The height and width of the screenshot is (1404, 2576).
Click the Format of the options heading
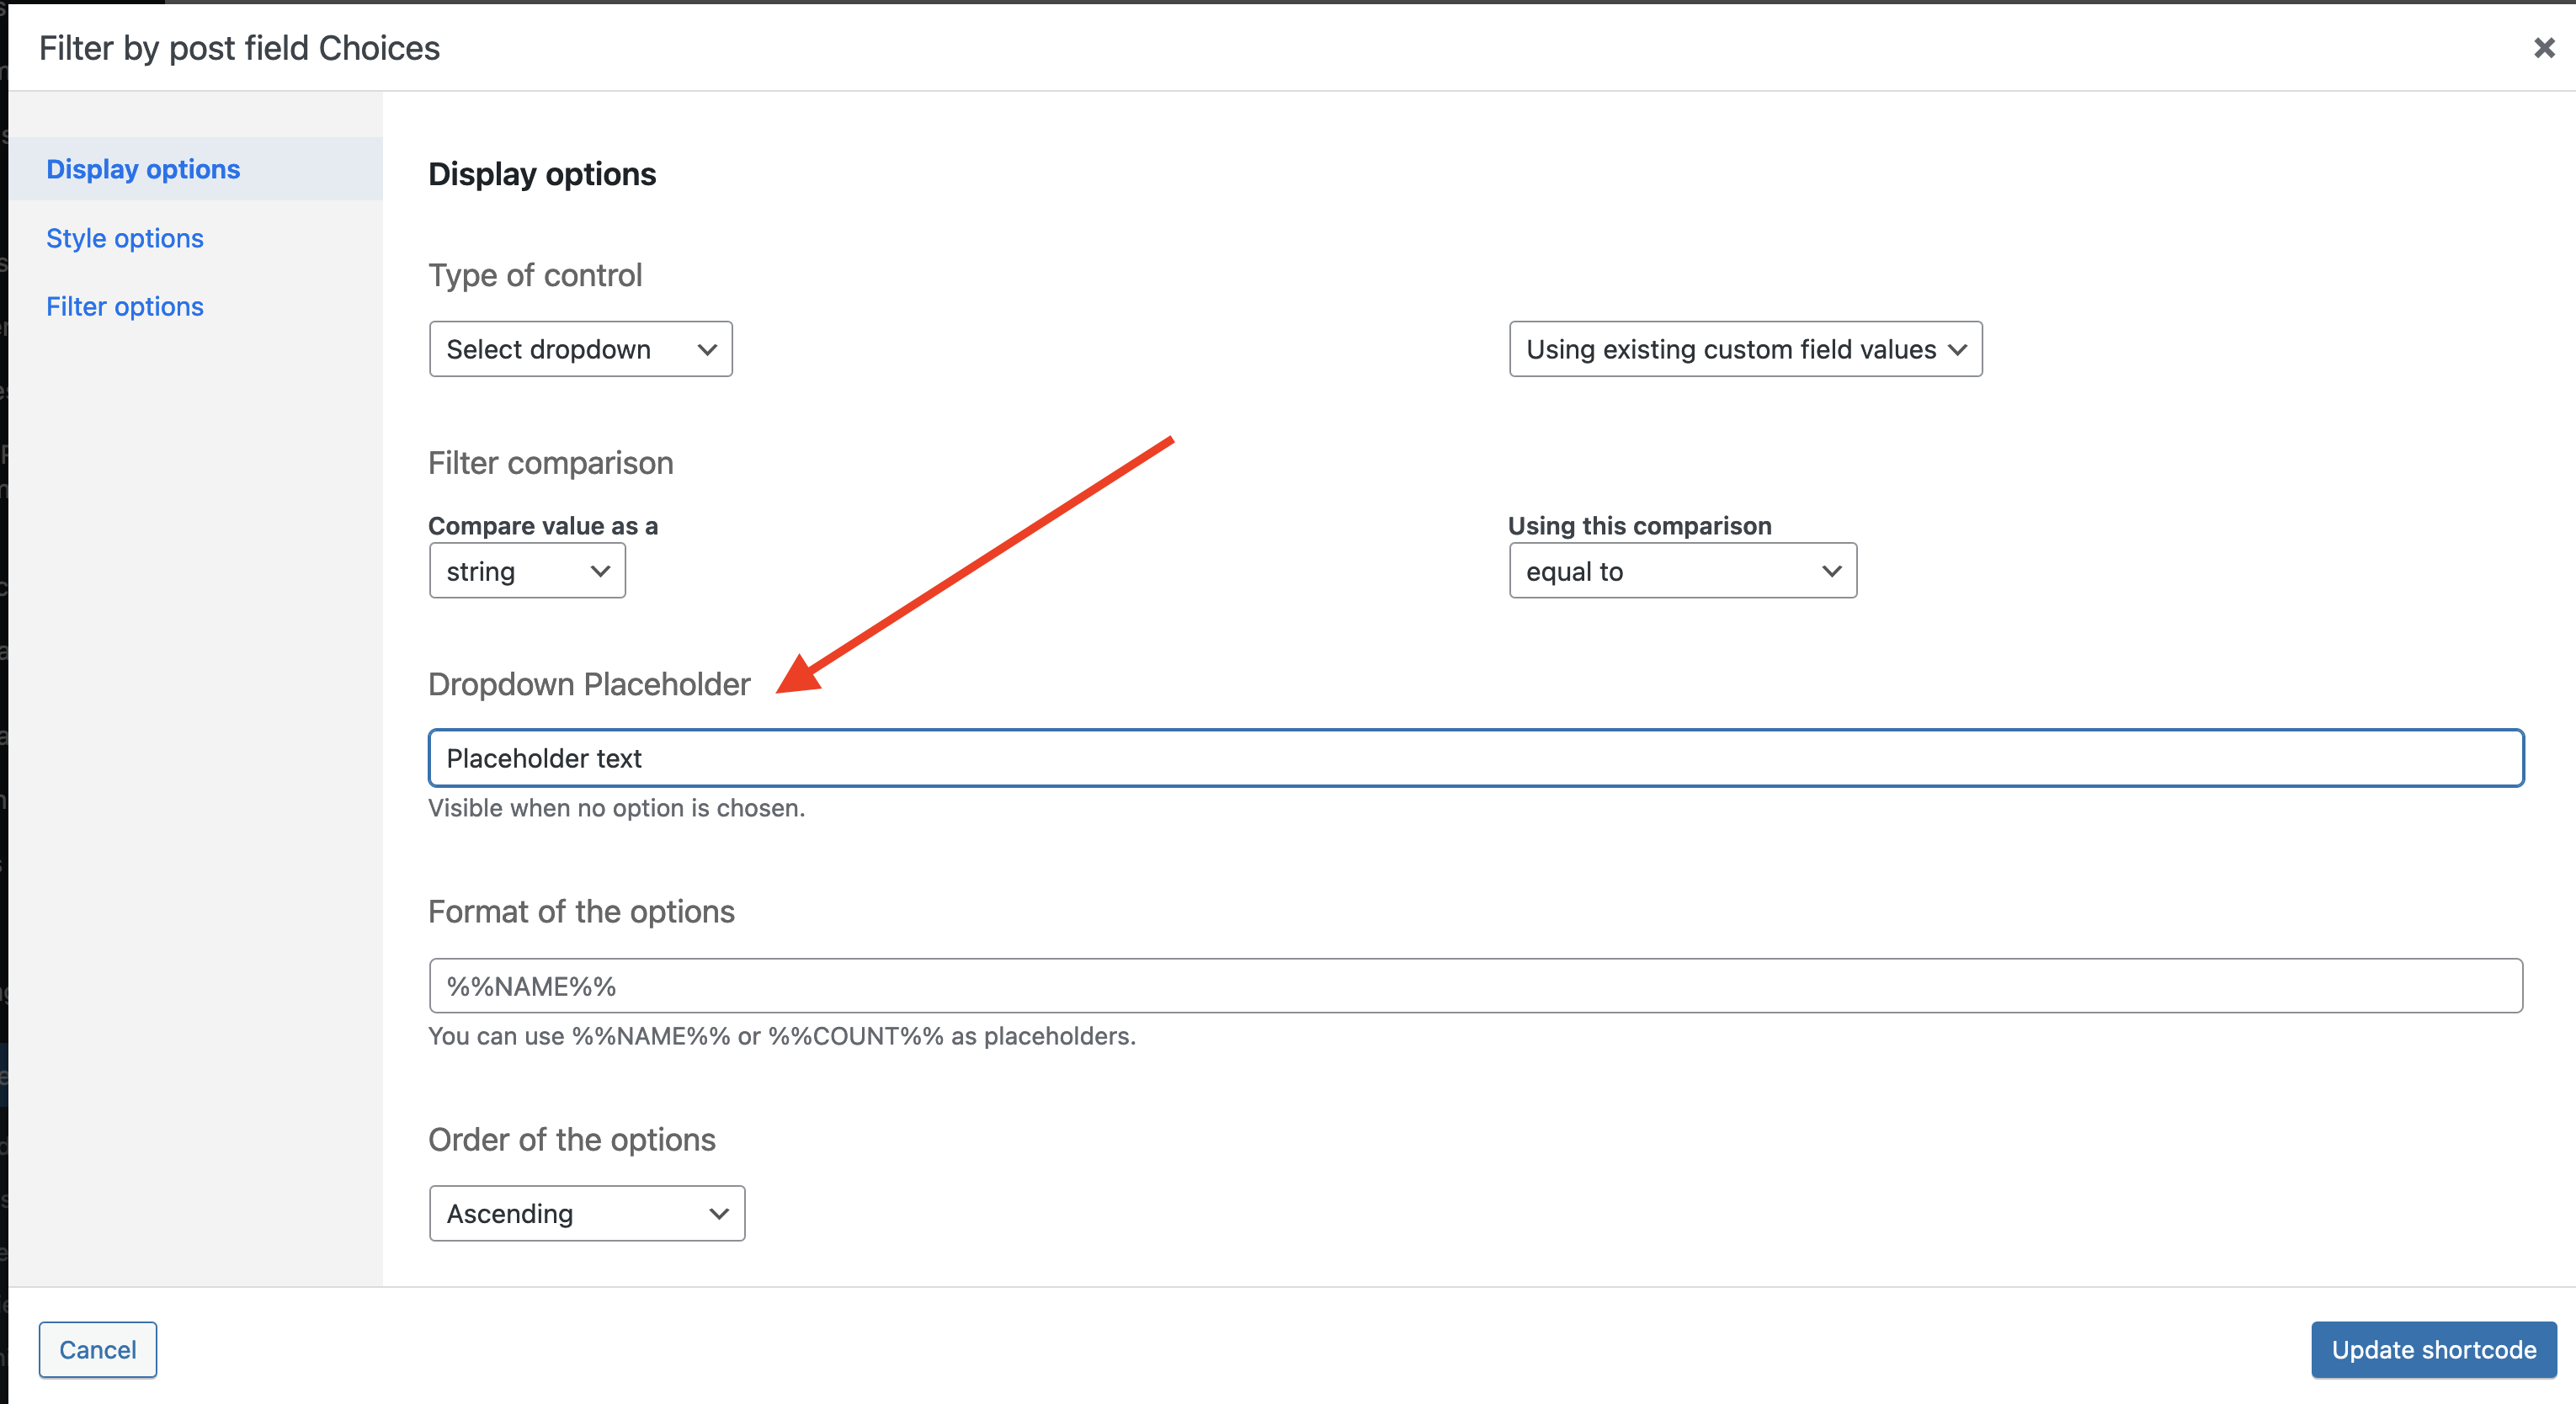click(581, 912)
